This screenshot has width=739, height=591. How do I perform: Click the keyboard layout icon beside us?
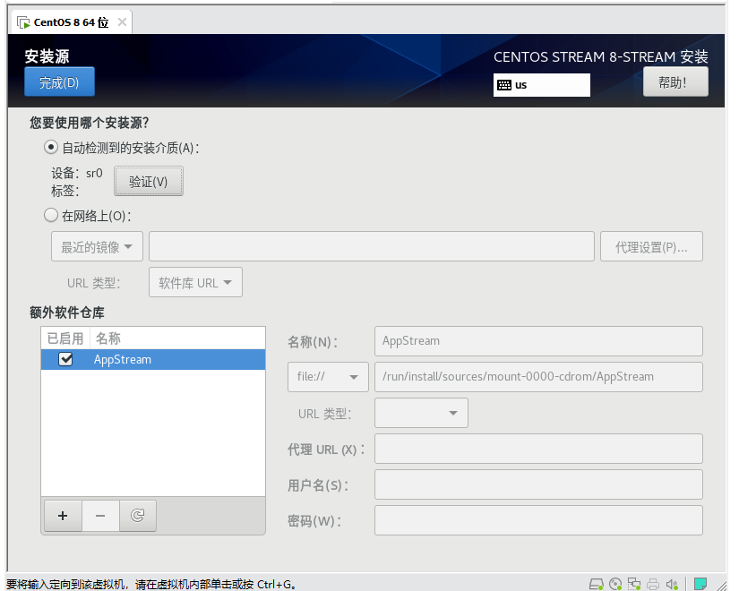(504, 85)
